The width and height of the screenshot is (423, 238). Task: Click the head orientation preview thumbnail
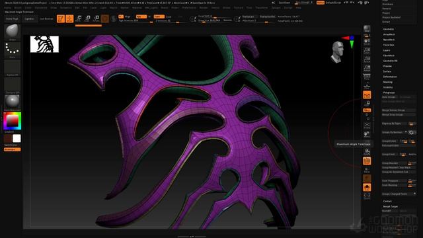click(337, 52)
